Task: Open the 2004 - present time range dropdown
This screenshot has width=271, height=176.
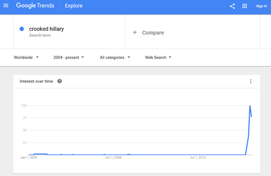Action: pyautogui.click(x=69, y=57)
